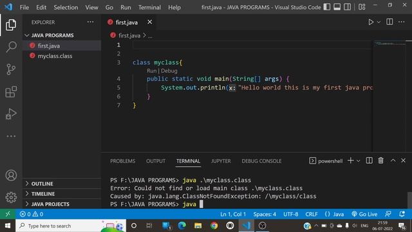
Task: Open the Explorer view in activity bar
Action: 11,24
